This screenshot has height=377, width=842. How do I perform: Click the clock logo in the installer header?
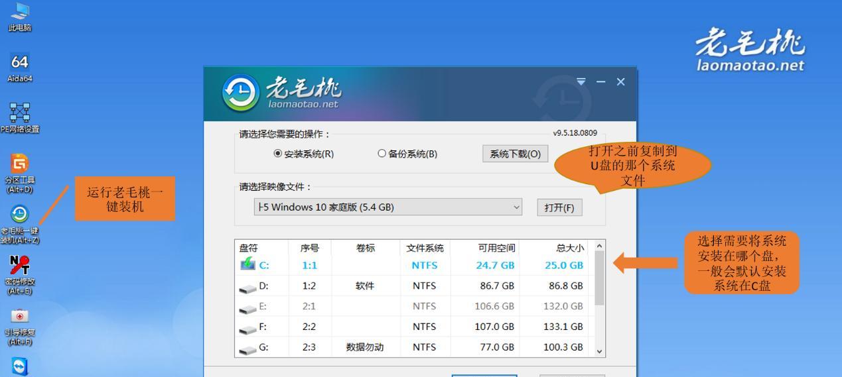pos(240,93)
